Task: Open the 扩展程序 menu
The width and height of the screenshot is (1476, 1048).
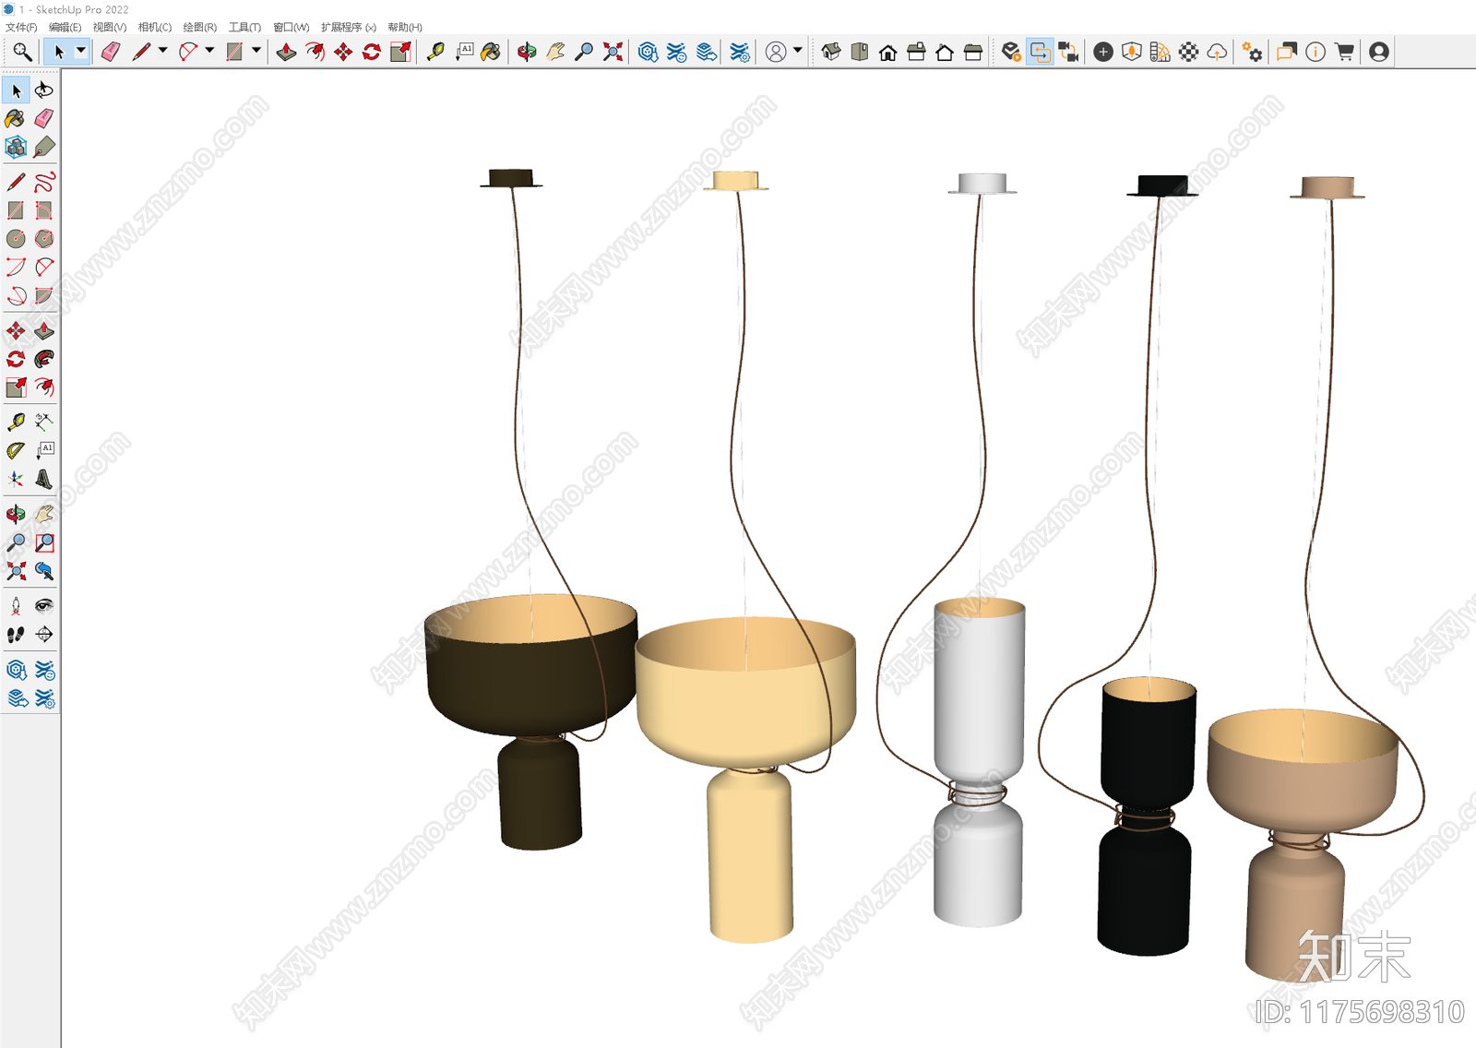Action: click(348, 28)
